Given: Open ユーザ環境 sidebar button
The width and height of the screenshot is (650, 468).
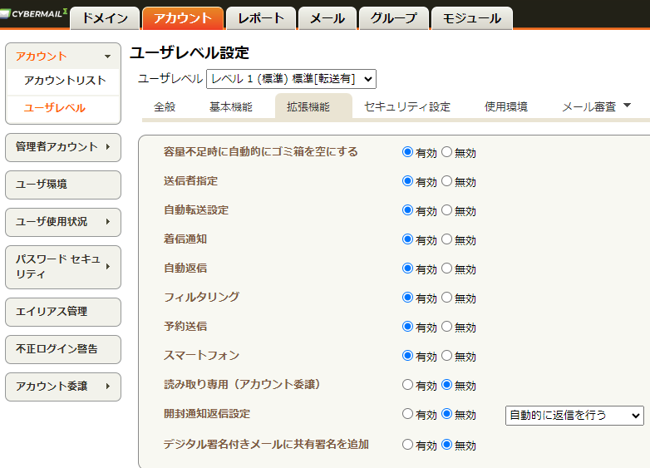Looking at the screenshot, I should click(63, 185).
